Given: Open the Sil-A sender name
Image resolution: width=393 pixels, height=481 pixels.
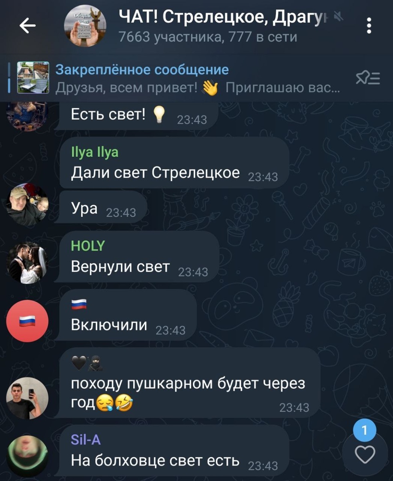Looking at the screenshot, I should coord(86,440).
